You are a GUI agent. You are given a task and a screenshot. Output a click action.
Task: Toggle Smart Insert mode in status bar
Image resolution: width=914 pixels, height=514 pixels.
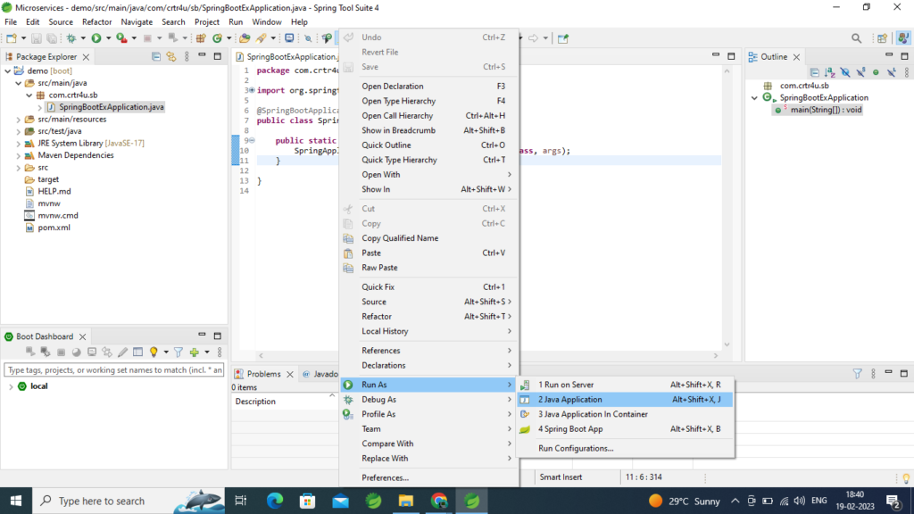[561, 477]
